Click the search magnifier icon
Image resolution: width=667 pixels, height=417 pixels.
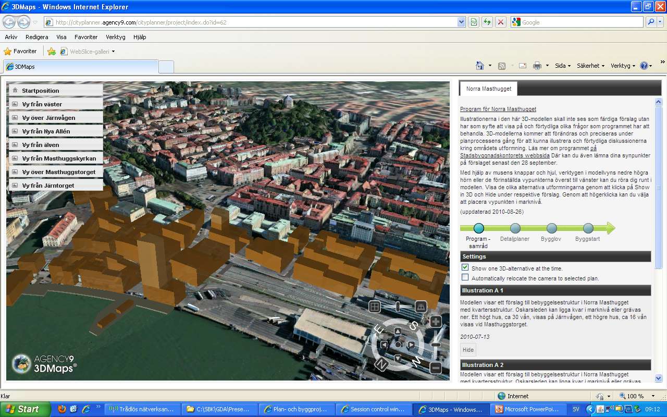pos(650,22)
